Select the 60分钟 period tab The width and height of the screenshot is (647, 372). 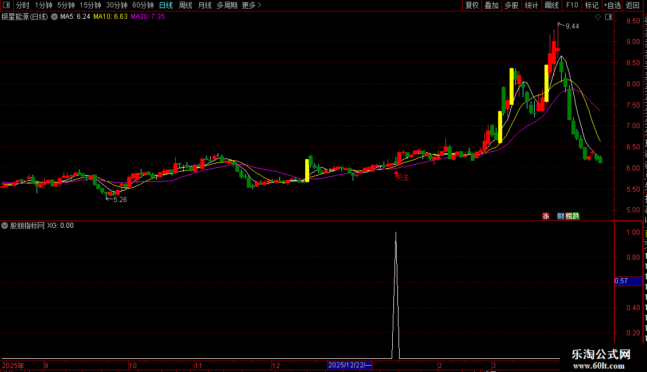pyautogui.click(x=143, y=5)
